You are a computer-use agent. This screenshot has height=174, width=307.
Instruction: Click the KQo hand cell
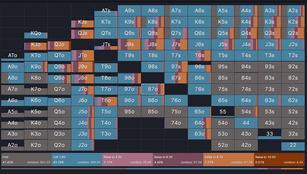[x=36, y=33]
